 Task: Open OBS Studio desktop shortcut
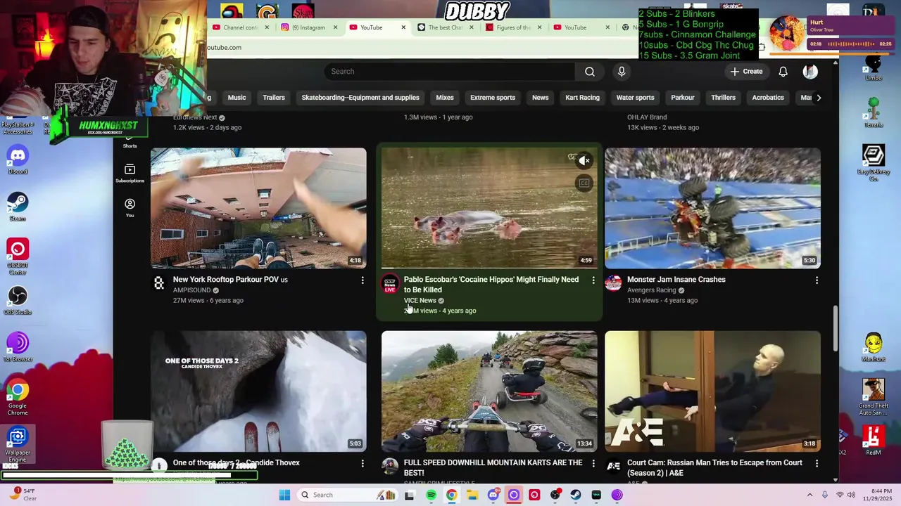(18, 300)
